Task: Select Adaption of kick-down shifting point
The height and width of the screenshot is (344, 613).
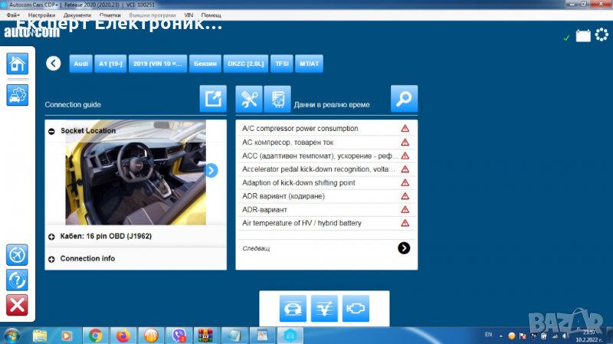Action: [x=326, y=182]
